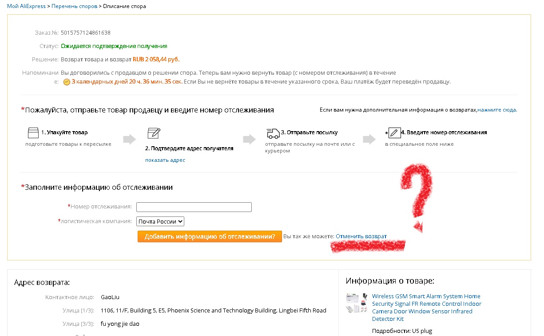Click the arrow between steps 2 and 3

(250, 139)
